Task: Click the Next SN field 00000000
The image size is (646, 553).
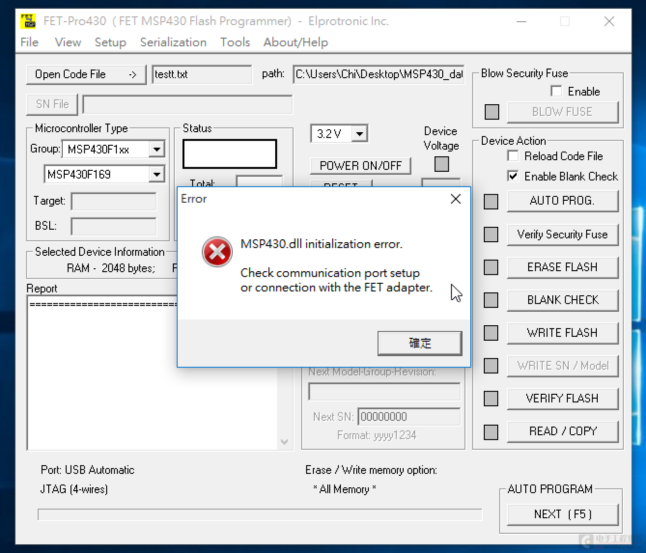Action: (409, 417)
